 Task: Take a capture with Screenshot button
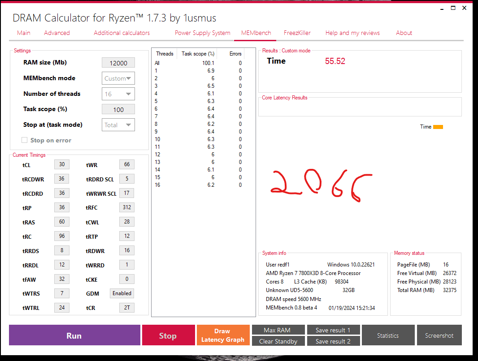439,335
